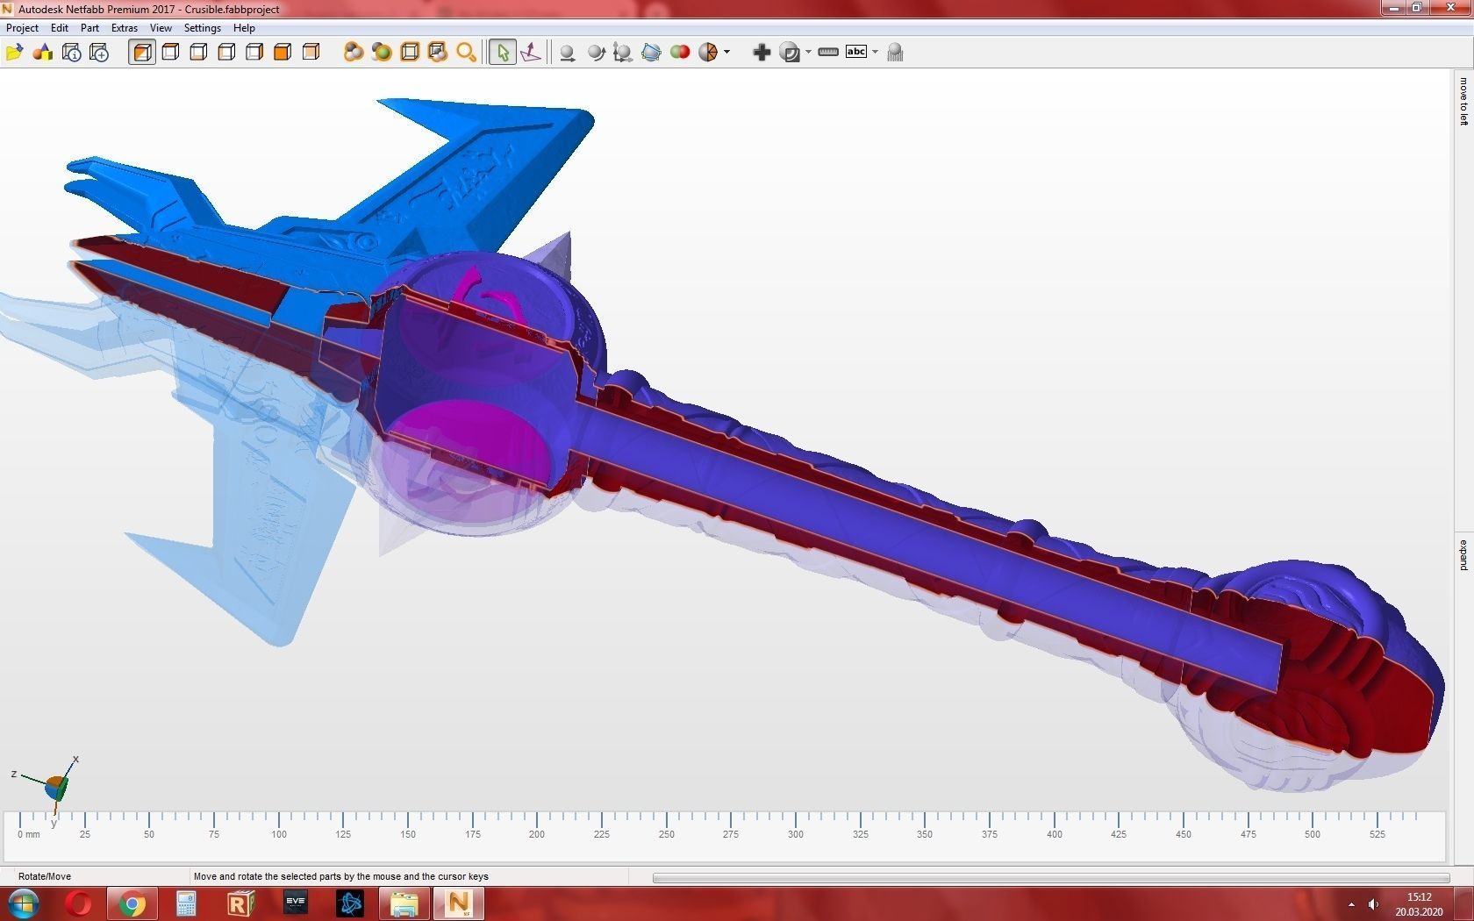Click the ruler measurement icon
This screenshot has height=921, width=1474.
coord(828,53)
